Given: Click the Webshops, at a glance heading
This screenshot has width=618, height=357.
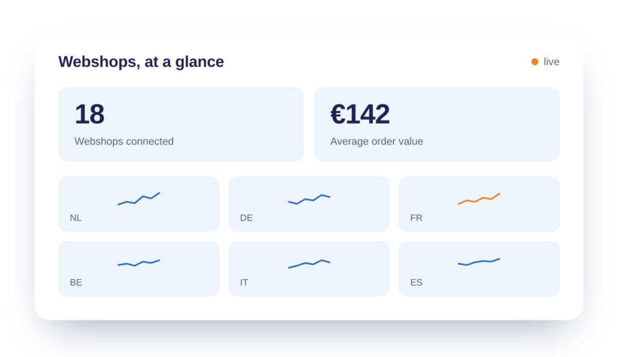Looking at the screenshot, I should 141,62.
